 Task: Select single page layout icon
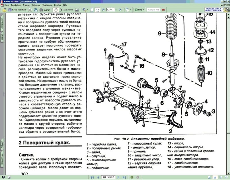[210, 177]
